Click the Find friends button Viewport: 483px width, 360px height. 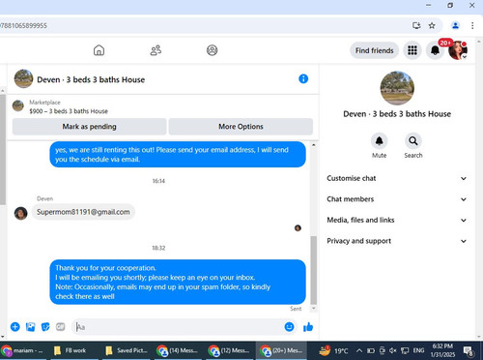coord(374,50)
